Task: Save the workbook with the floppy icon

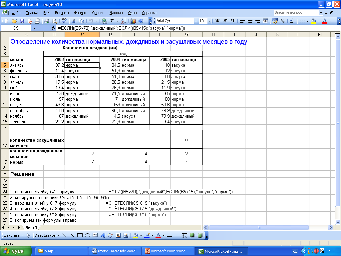Action: (x=22, y=21)
